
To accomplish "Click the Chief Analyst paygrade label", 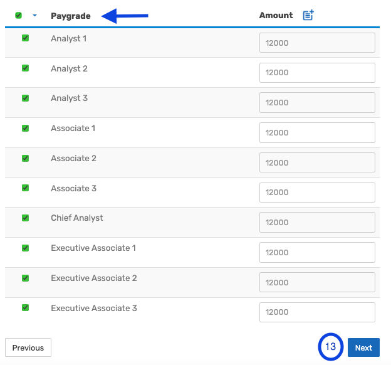I will tap(77, 218).
